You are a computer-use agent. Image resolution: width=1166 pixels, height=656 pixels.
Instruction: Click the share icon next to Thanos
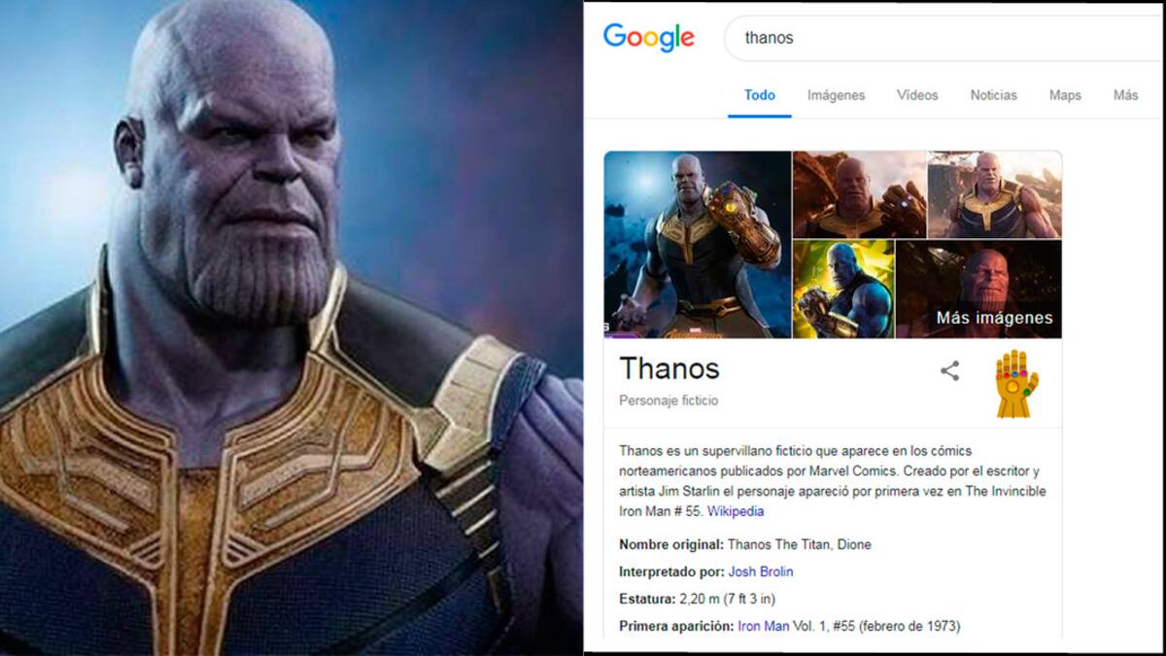click(949, 370)
